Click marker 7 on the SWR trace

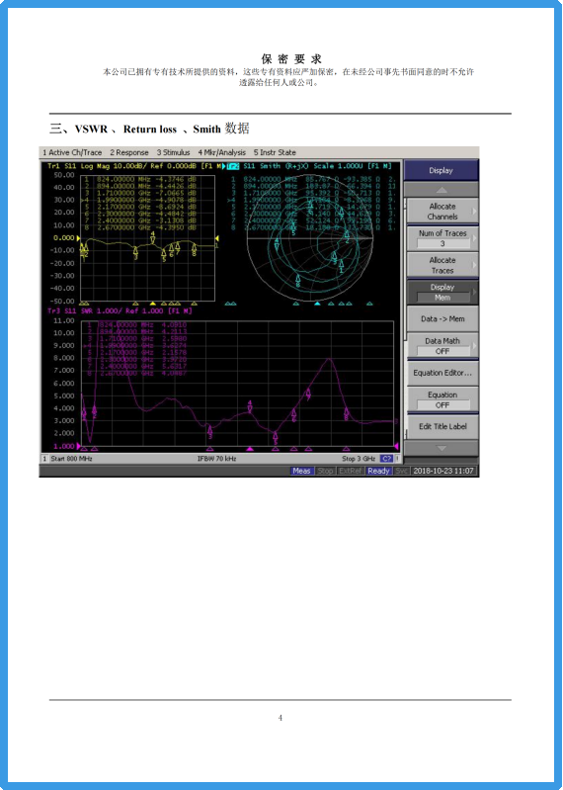[x=308, y=394]
